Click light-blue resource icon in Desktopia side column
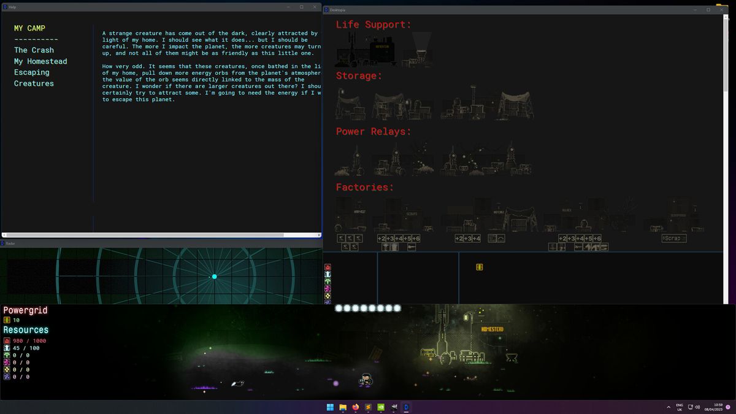 [x=328, y=275]
